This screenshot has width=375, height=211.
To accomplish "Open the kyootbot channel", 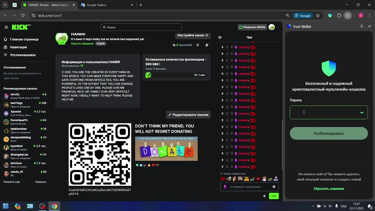I will pyautogui.click(x=25, y=147).
